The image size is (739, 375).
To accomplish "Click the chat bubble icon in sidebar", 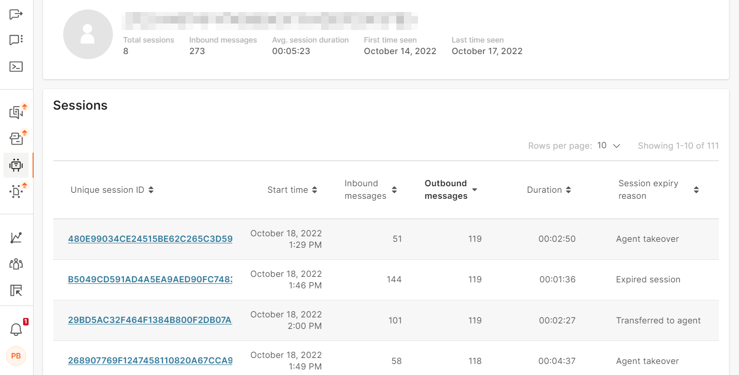I will tap(16, 40).
